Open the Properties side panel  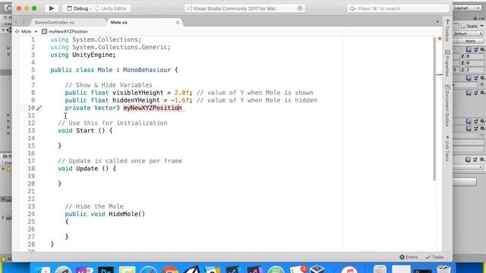click(x=447, y=63)
